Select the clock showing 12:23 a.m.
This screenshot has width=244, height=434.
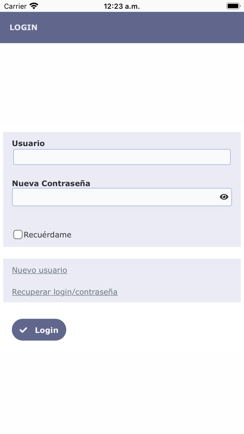(122, 6)
